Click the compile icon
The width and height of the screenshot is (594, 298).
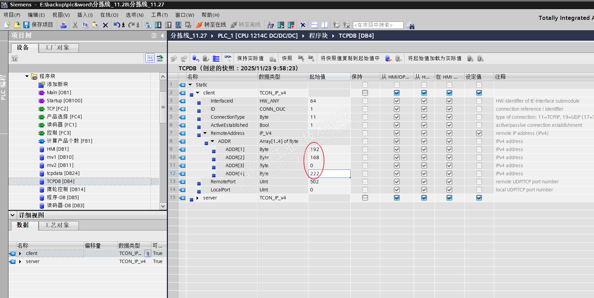point(148,25)
